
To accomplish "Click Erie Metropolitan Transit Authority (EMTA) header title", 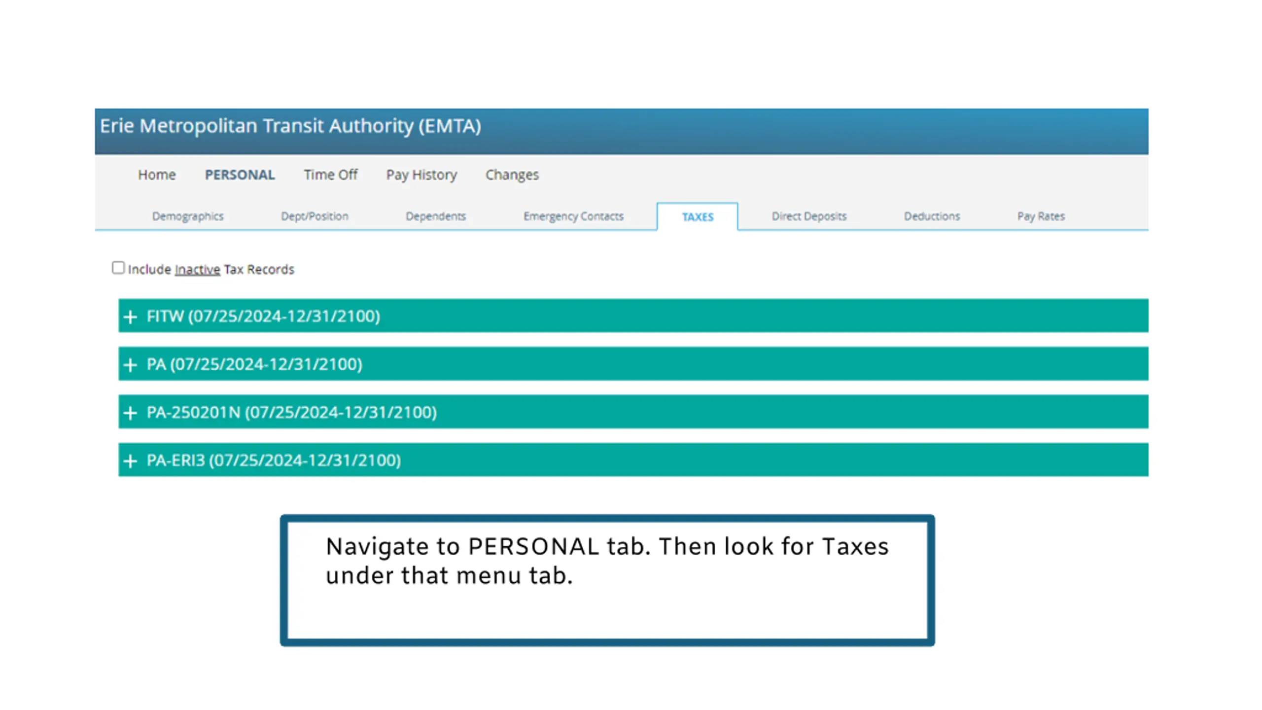I will (x=290, y=126).
